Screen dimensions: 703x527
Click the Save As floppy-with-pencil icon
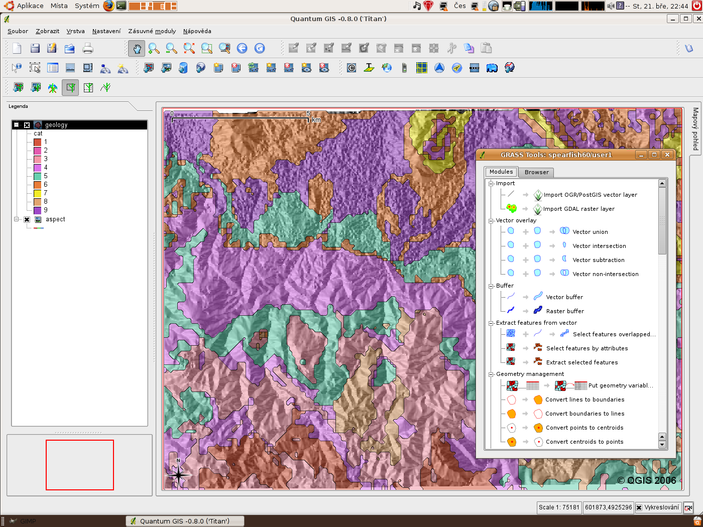pyautogui.click(x=52, y=48)
